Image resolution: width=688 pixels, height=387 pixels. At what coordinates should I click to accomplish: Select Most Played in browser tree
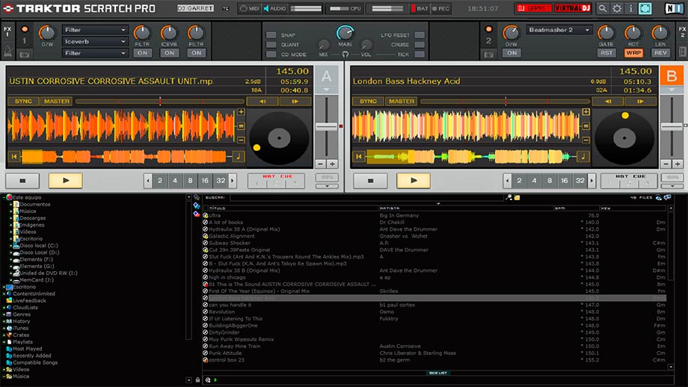(x=27, y=349)
